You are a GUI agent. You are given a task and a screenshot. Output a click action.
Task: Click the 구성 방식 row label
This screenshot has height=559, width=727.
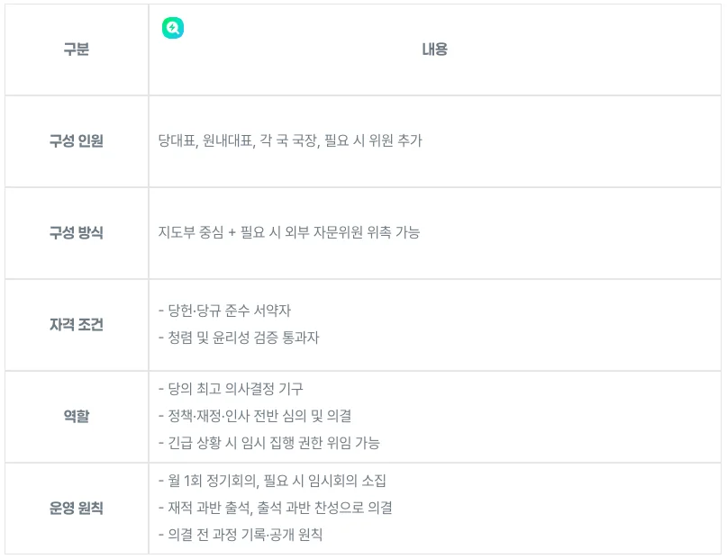[x=77, y=233]
